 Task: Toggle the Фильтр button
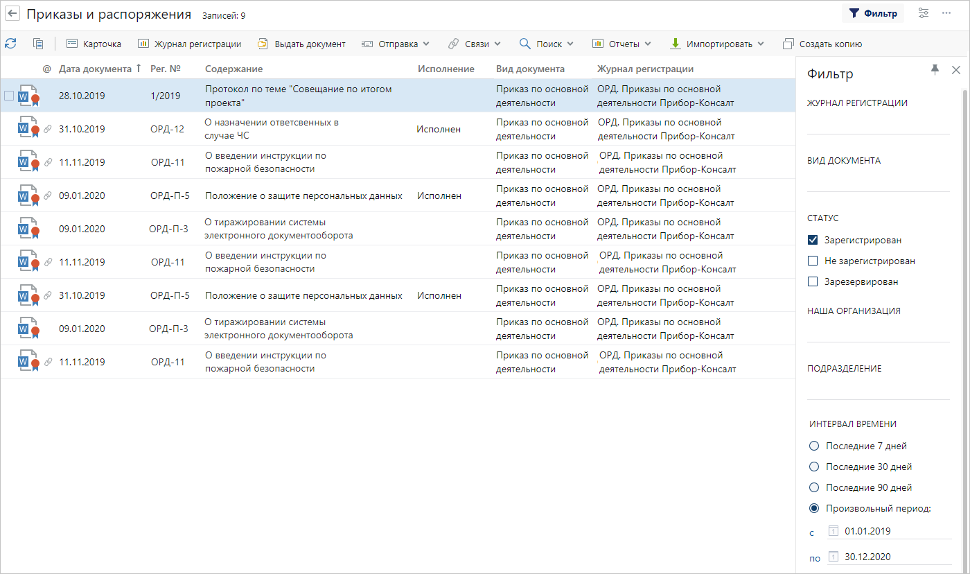click(x=872, y=13)
